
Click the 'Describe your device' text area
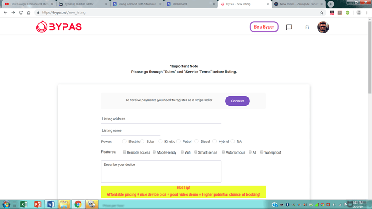click(x=161, y=171)
